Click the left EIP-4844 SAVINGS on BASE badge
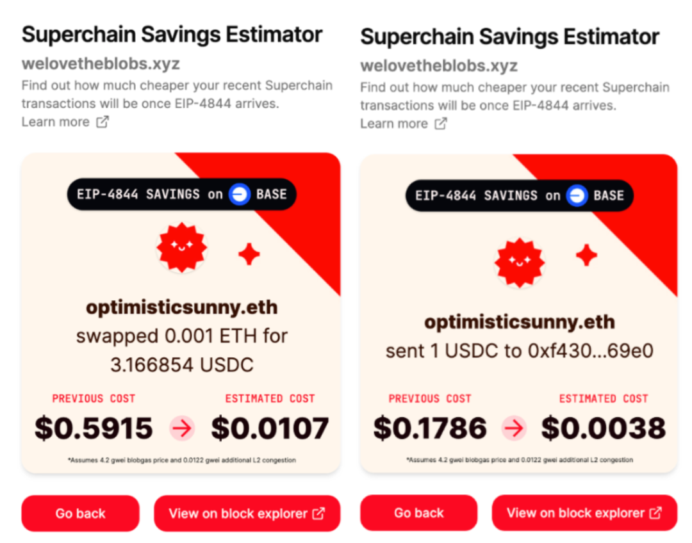 [x=182, y=194]
